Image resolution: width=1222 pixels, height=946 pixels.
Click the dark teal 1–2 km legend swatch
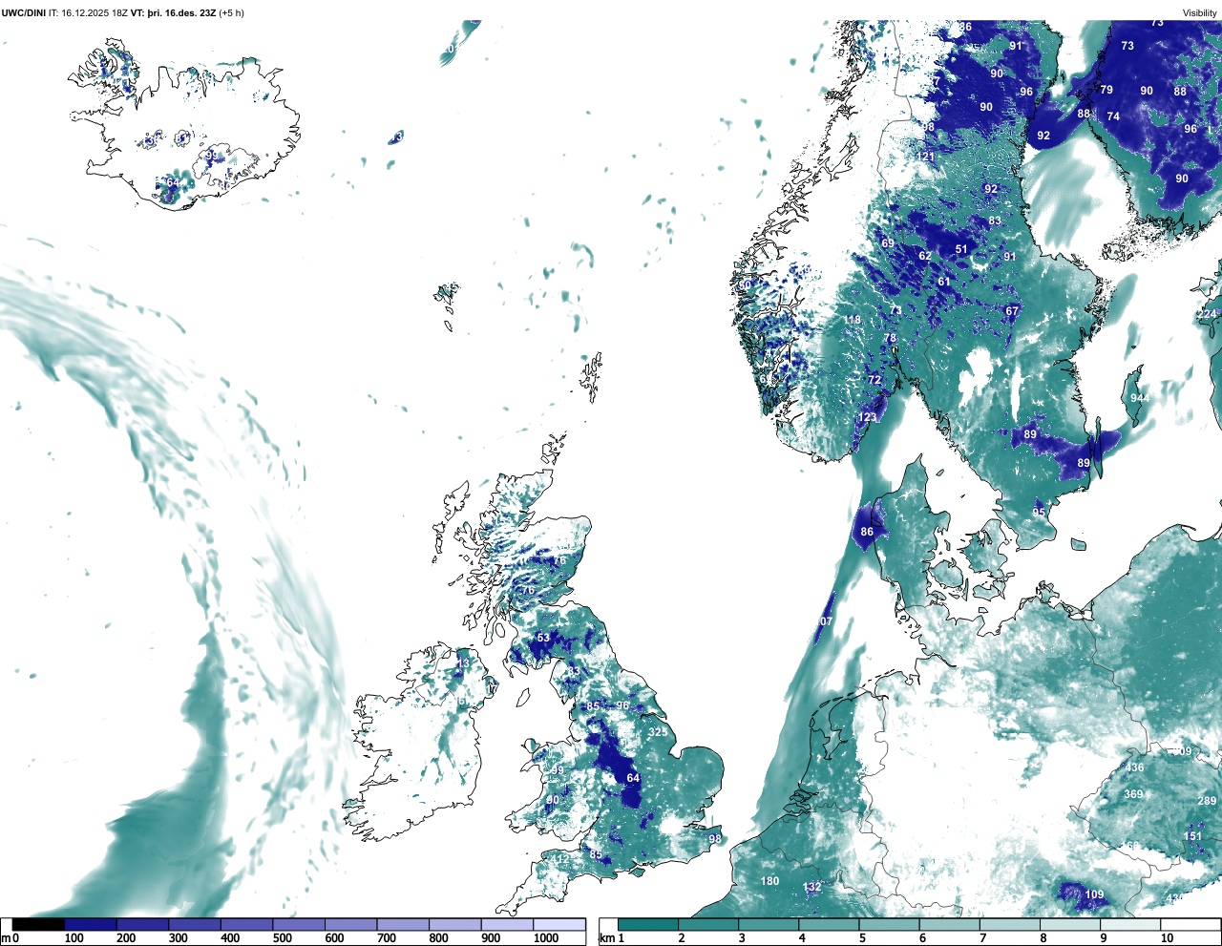pyautogui.click(x=648, y=924)
